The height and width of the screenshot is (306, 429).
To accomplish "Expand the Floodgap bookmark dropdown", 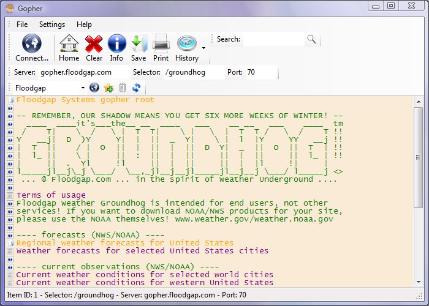I will [x=83, y=88].
